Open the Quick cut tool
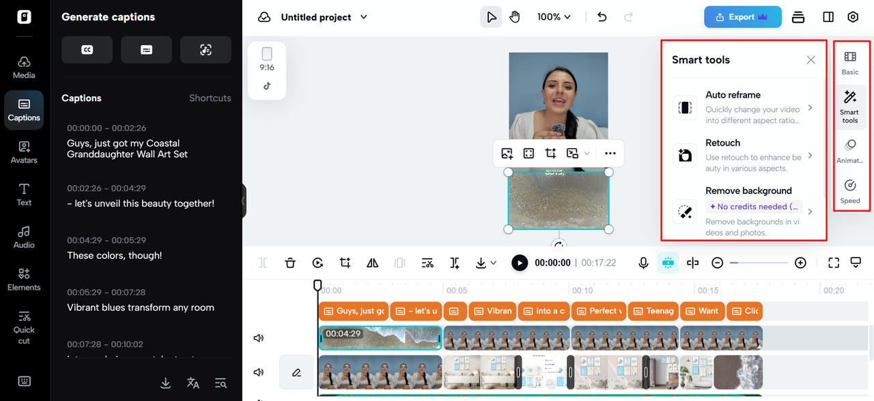The height and width of the screenshot is (401, 874). click(24, 327)
